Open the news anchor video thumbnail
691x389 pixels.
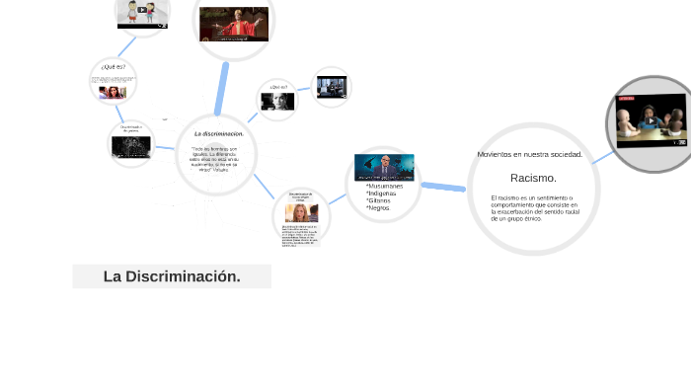tap(384, 168)
